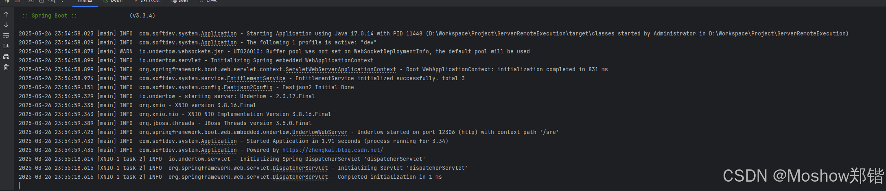Click 'initialization completed in 831 ms' text
Image resolution: width=886 pixels, height=191 pixels.
pyautogui.click(x=553, y=70)
